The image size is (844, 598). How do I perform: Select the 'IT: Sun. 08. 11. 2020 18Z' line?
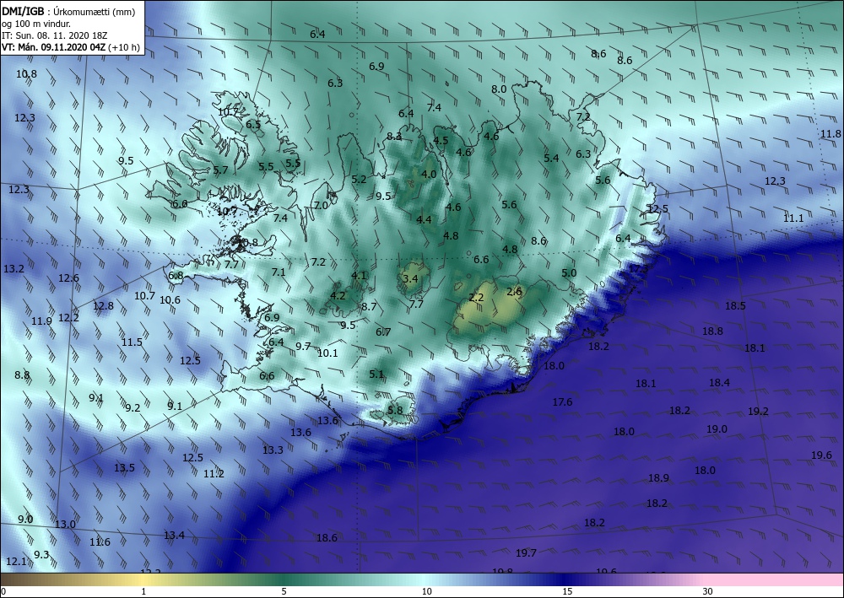coord(54,35)
